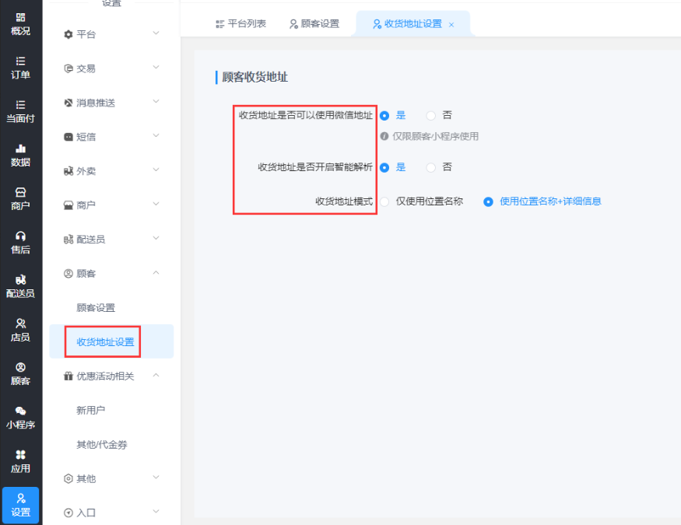
Task: Click the 订单 orders sidebar icon
Action: (20, 68)
